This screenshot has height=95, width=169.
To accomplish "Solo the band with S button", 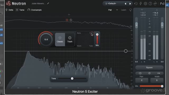I will pos(71,20).
